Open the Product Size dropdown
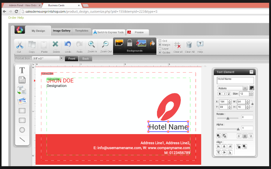271x169 pixels. pos(61,58)
